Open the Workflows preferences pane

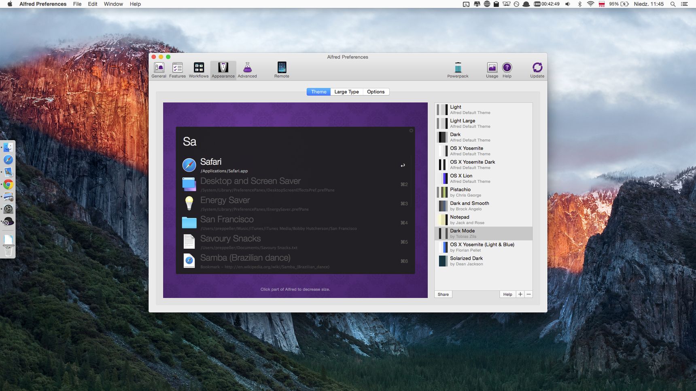(199, 70)
